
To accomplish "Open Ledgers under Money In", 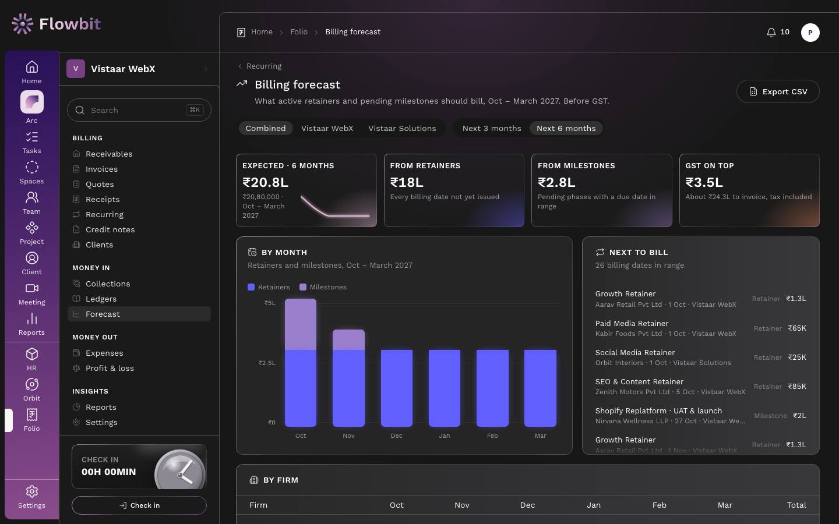I will (x=139, y=299).
